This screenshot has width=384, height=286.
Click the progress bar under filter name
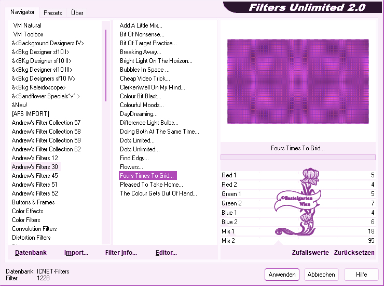click(x=298, y=157)
